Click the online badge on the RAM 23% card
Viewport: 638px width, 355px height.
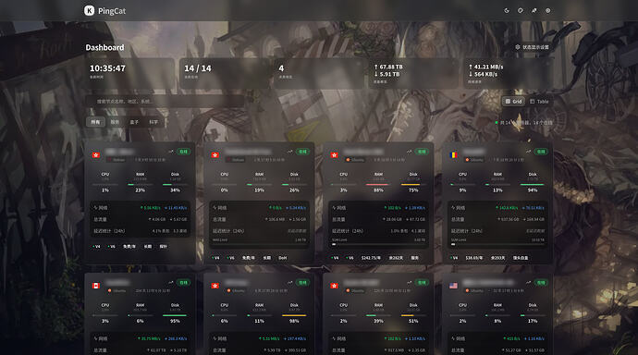coord(183,152)
